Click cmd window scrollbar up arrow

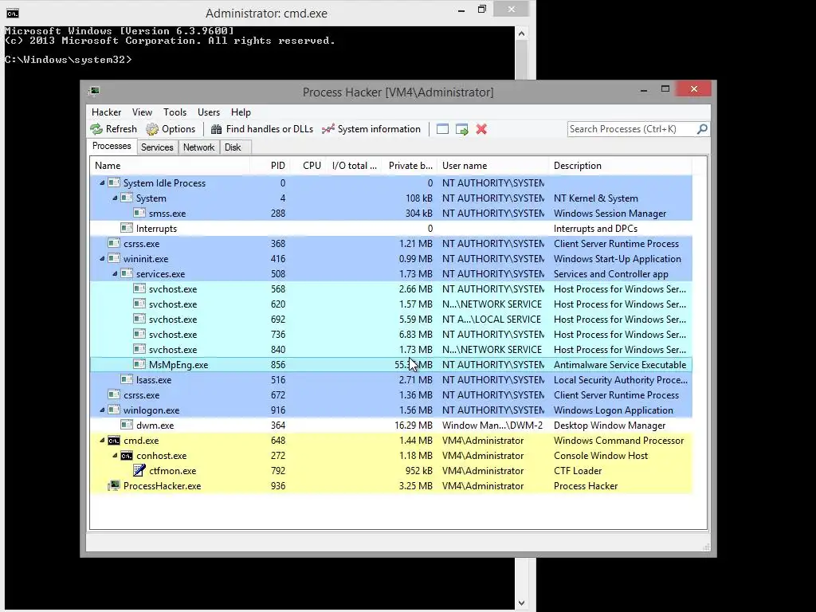click(x=521, y=33)
